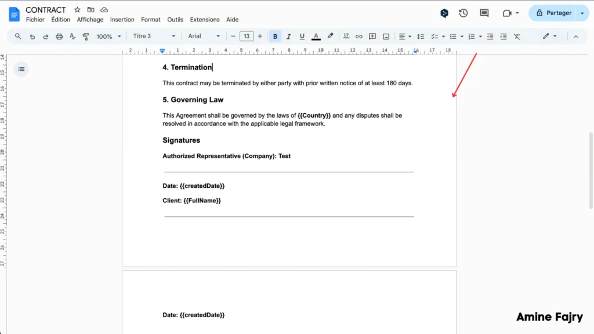Insert an image
Viewport: 594px width, 334px height.
386,37
